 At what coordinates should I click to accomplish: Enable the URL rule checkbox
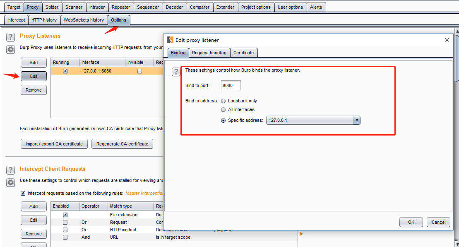pyautogui.click(x=65, y=237)
